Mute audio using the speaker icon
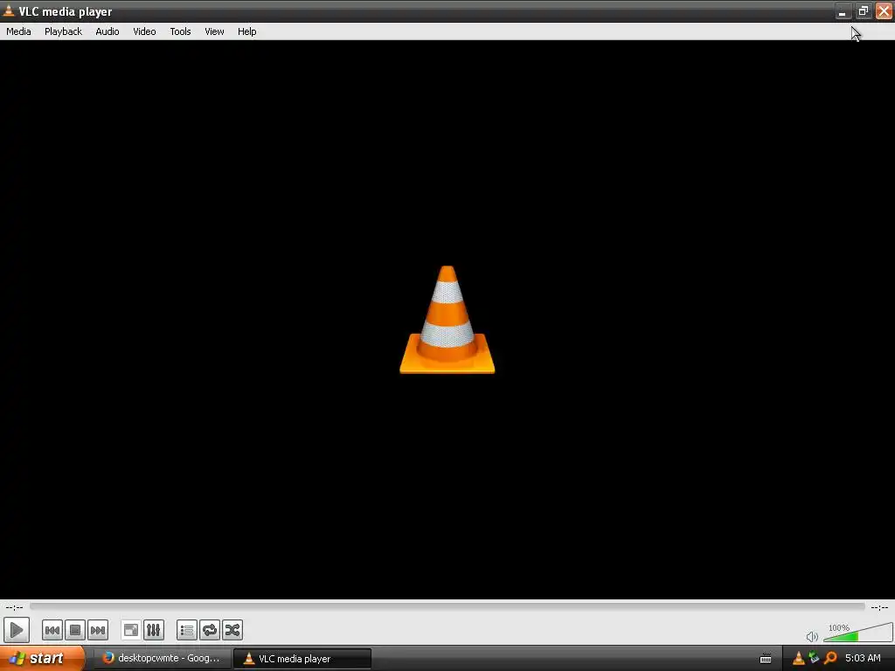895x671 pixels. 812,636
